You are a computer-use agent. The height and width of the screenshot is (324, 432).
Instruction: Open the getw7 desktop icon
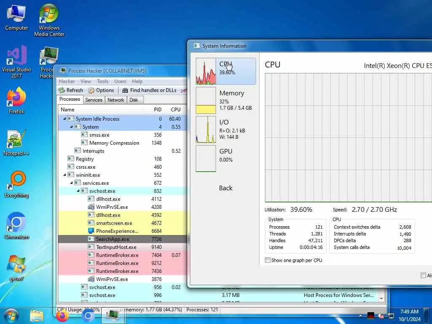click(x=16, y=268)
